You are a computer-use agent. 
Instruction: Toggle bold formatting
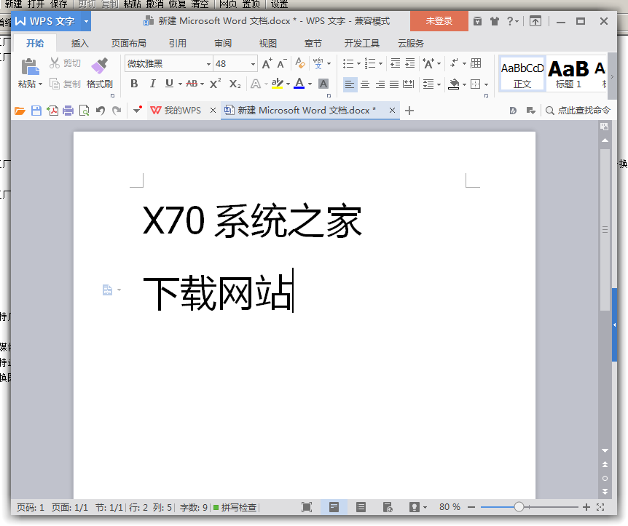[x=134, y=84]
